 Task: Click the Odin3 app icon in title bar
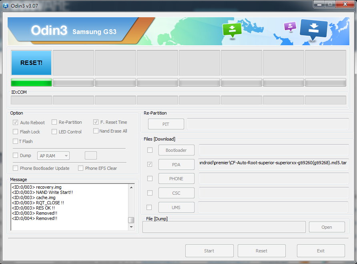(x=5, y=6)
